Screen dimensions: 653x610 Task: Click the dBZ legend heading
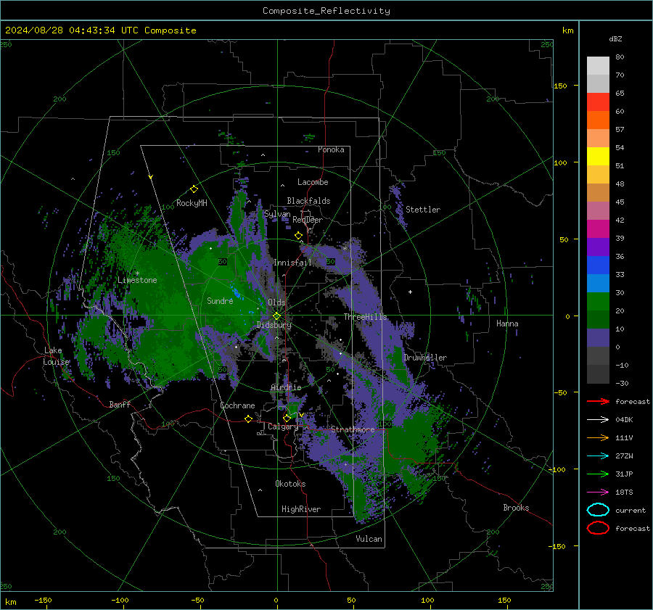click(x=615, y=38)
